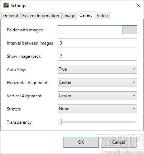Viewport: 144px width, 154px height.
Task: Open the Stretch dropdown list
Action: point(97,109)
